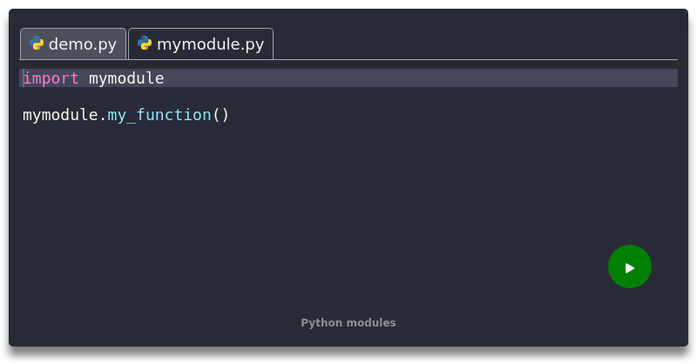Click "mymodule" before the dot on line three
This screenshot has height=364, width=697.
[x=60, y=115]
